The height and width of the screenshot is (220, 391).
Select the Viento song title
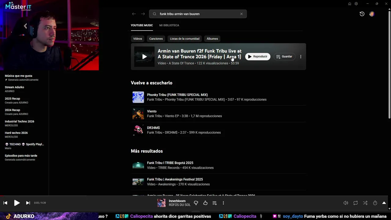(x=152, y=111)
